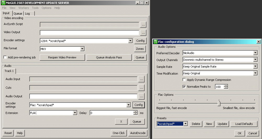
Task: Click the Flac configuration dialog title icon
Action: click(x=156, y=42)
